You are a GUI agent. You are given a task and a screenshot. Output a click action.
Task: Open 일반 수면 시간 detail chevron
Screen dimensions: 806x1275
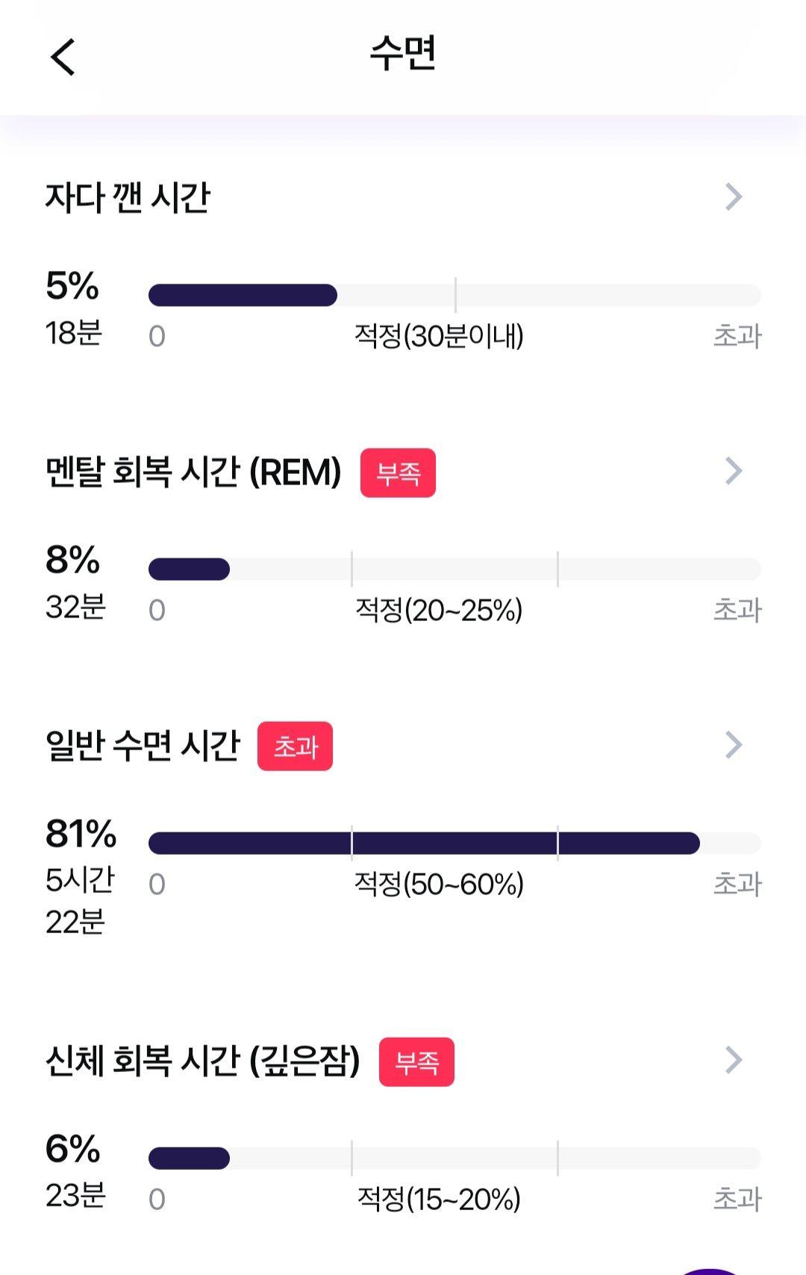[x=734, y=745]
